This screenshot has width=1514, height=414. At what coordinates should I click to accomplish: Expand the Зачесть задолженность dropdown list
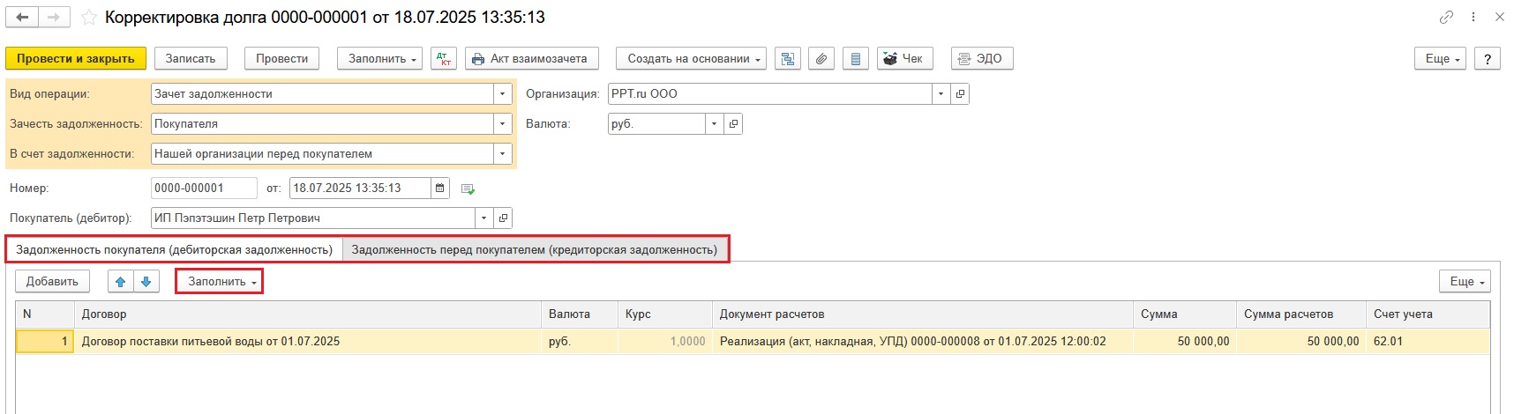tap(502, 124)
